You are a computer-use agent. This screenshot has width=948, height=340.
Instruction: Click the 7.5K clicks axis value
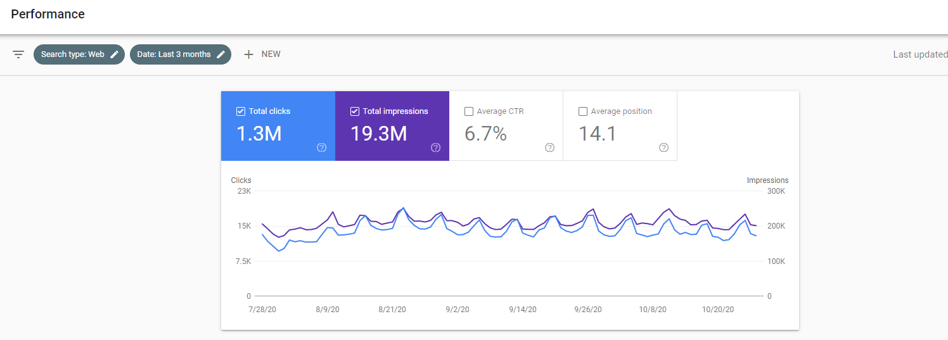tap(242, 261)
